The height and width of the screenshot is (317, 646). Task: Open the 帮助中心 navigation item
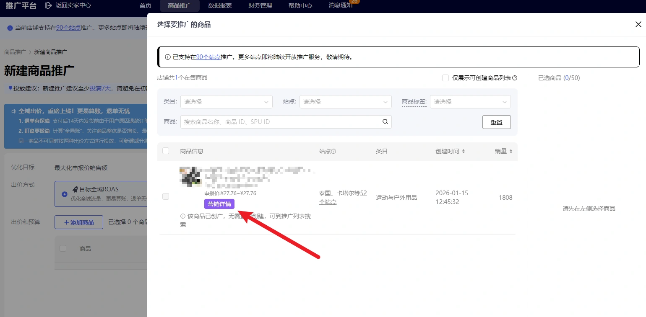(300, 5)
